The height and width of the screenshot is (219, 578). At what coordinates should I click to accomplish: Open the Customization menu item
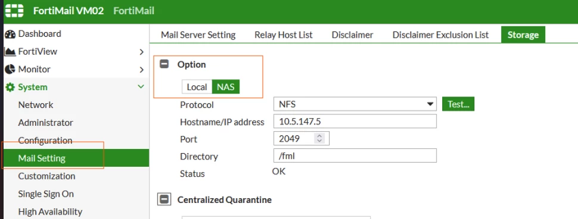[47, 176]
